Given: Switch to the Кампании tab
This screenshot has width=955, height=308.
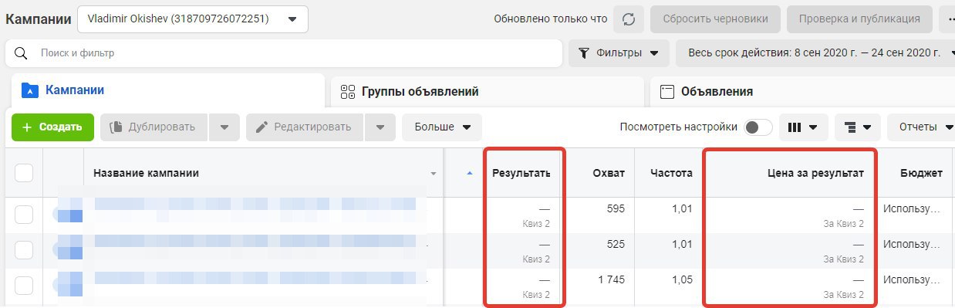Looking at the screenshot, I should point(168,90).
